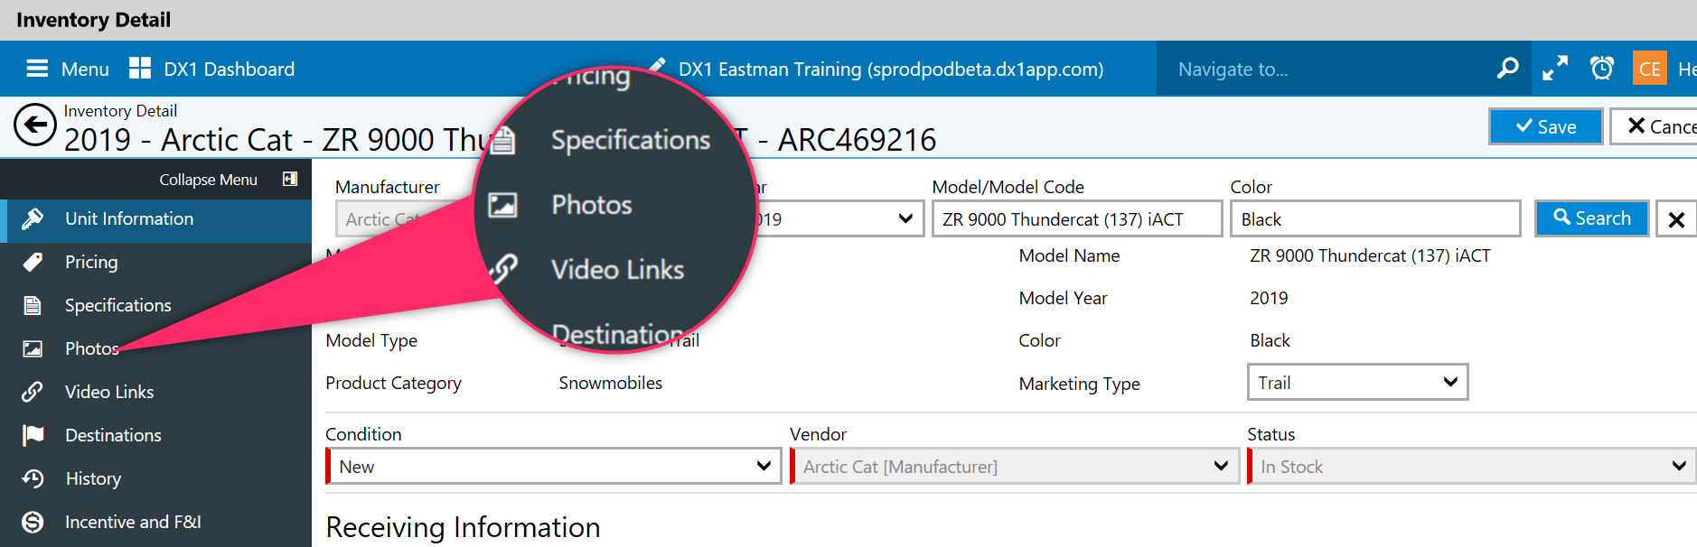Click the Unit Information hammer icon
The height and width of the screenshot is (547, 1697).
[33, 218]
